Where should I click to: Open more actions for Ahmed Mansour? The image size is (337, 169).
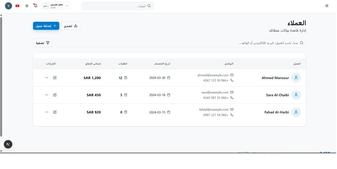47,78
